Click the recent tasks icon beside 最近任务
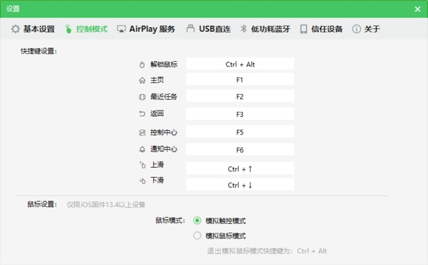The width and height of the screenshot is (428, 265). [x=142, y=97]
